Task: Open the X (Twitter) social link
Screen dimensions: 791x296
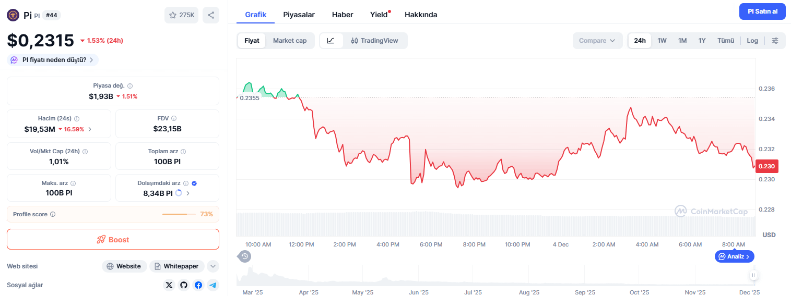Action: click(x=169, y=285)
